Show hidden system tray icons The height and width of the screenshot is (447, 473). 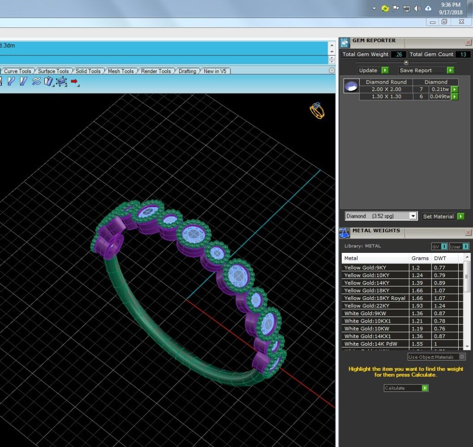[x=374, y=8]
